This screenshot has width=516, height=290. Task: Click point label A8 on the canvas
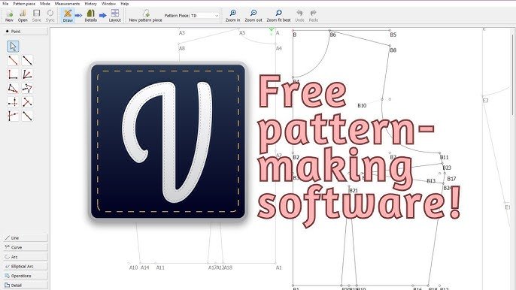pos(182,48)
